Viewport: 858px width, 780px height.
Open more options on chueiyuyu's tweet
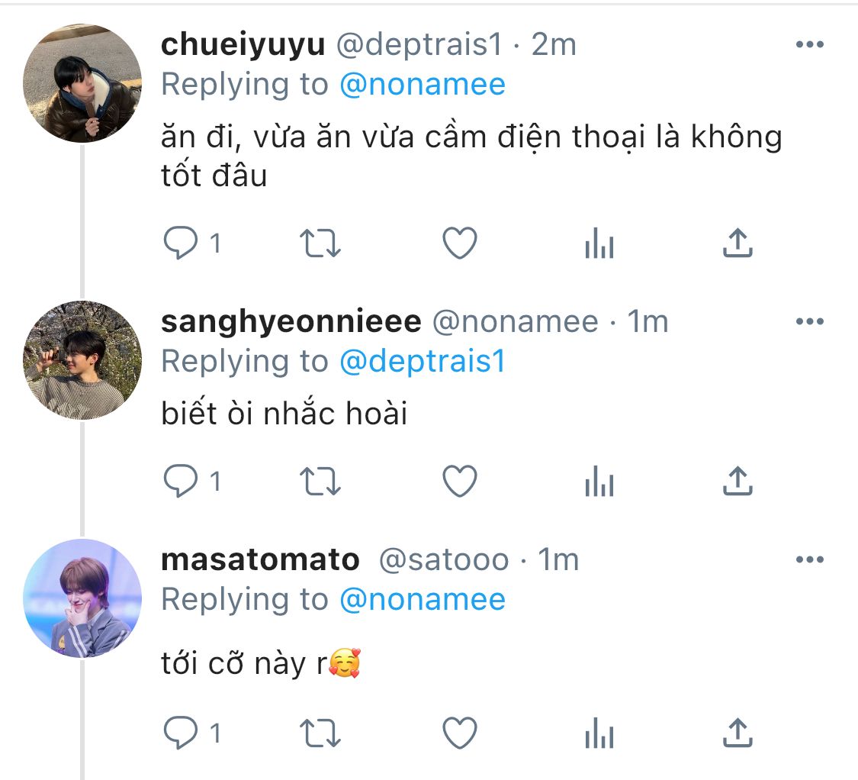809,45
